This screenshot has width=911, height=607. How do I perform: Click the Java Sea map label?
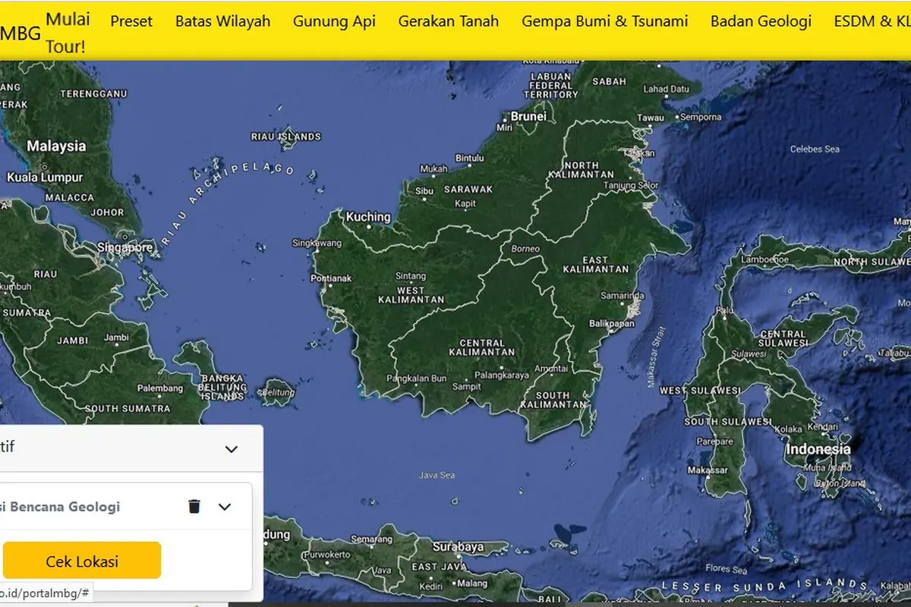(437, 475)
